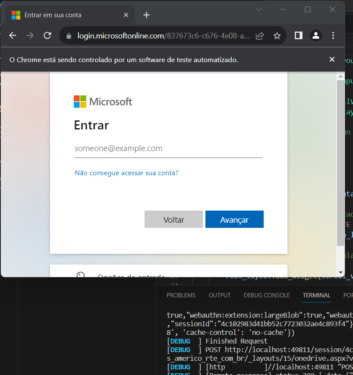The image size is (353, 375).
Task: Click the page vertical scrollbar thumb
Action: [340, 163]
